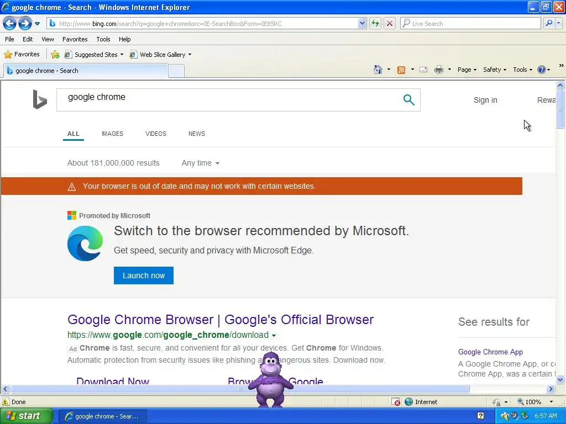Click the blue Help icon
The width and height of the screenshot is (566, 424).
(x=542, y=70)
